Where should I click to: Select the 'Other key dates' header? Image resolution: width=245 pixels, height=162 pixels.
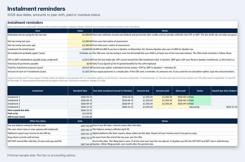[38, 121]
